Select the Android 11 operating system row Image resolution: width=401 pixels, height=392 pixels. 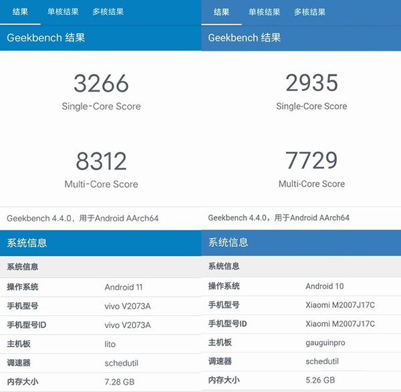(100, 287)
